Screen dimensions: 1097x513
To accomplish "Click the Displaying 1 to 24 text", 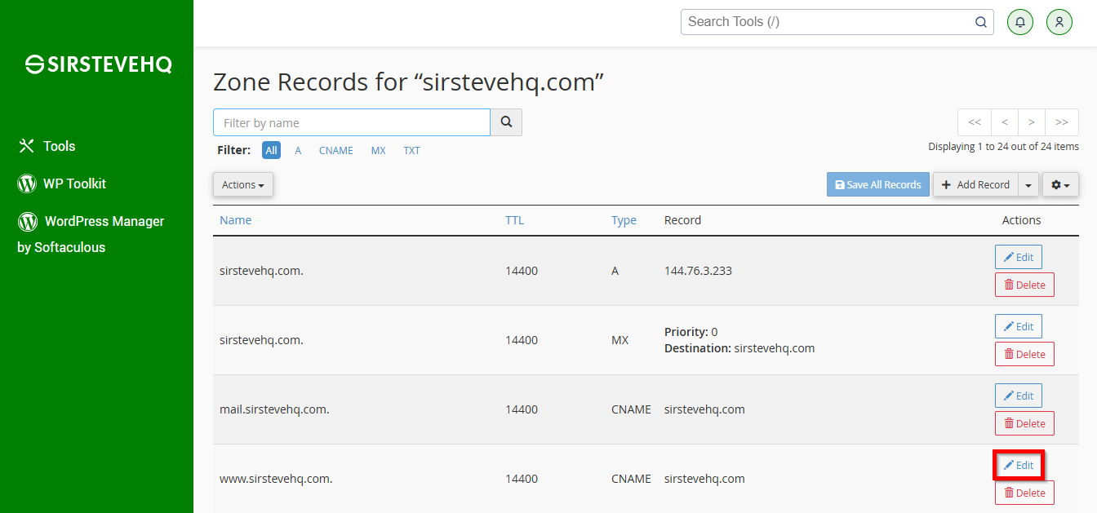I will coord(1003,147).
